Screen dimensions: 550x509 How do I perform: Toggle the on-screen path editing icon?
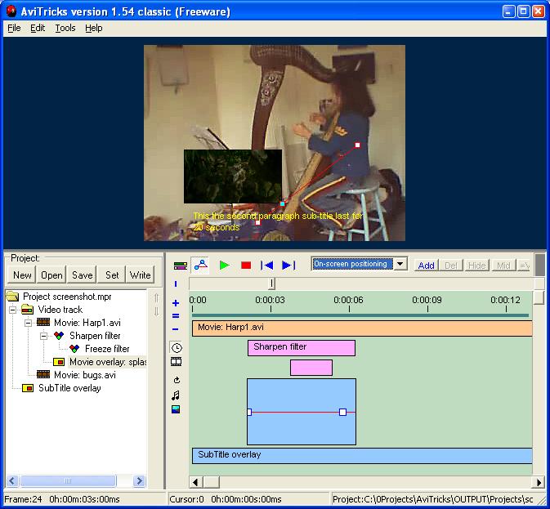click(x=201, y=265)
